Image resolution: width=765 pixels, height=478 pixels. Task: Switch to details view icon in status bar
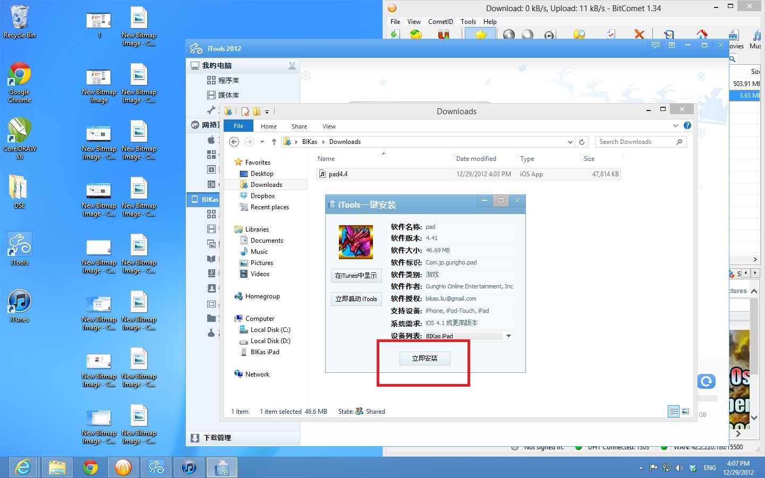point(674,412)
